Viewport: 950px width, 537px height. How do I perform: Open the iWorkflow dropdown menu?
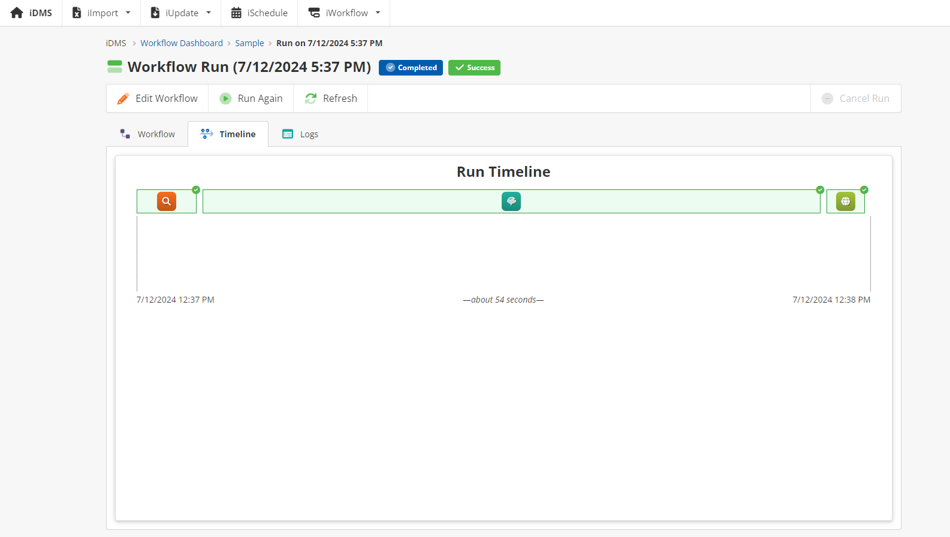pos(345,13)
